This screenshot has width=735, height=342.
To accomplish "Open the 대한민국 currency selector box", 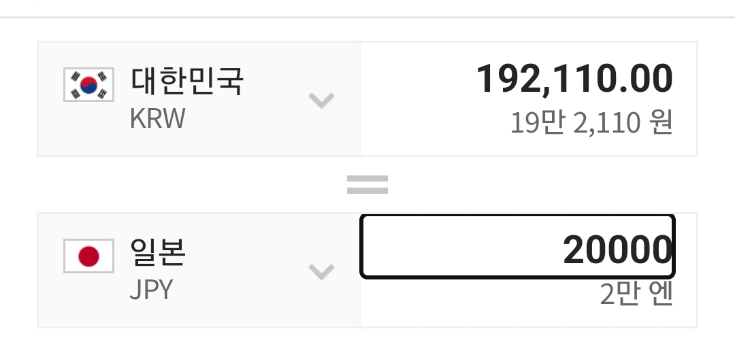I will (x=199, y=99).
